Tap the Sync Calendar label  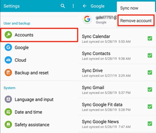[96, 37]
